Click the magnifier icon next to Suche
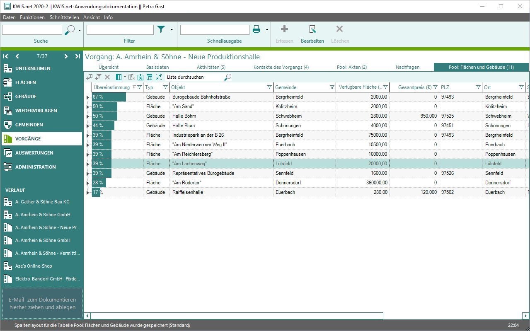Image resolution: width=530 pixels, height=331 pixels. tap(70, 30)
